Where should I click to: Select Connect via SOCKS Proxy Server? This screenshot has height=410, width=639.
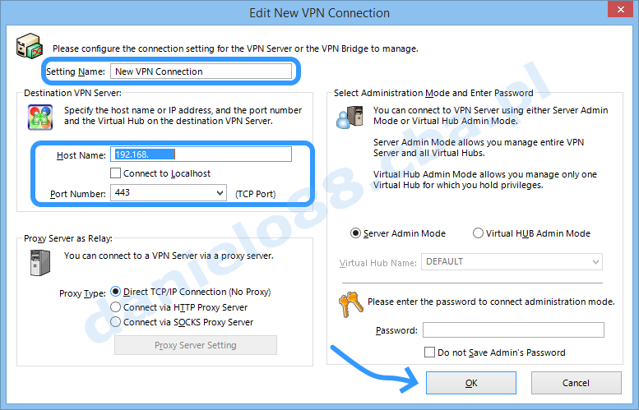pyautogui.click(x=116, y=322)
